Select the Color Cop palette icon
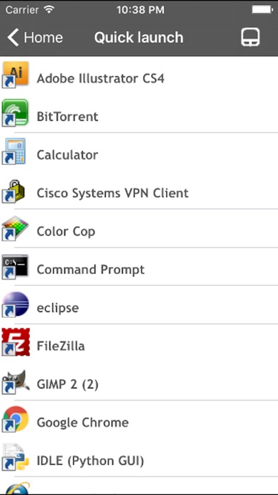Screen dimensions: 278x495 coord(16,228)
